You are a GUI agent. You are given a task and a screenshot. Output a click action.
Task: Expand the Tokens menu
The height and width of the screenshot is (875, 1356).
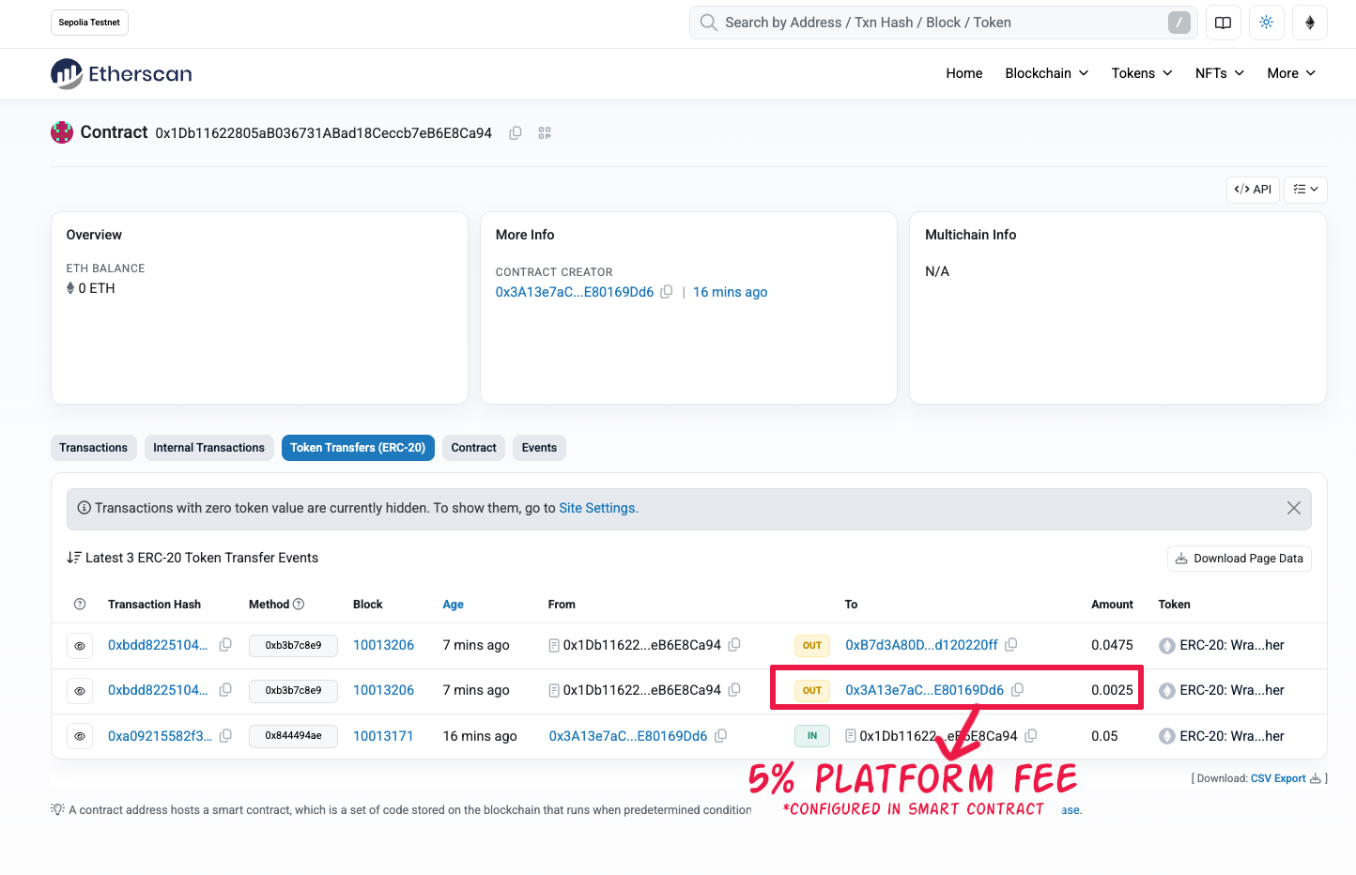(1142, 73)
